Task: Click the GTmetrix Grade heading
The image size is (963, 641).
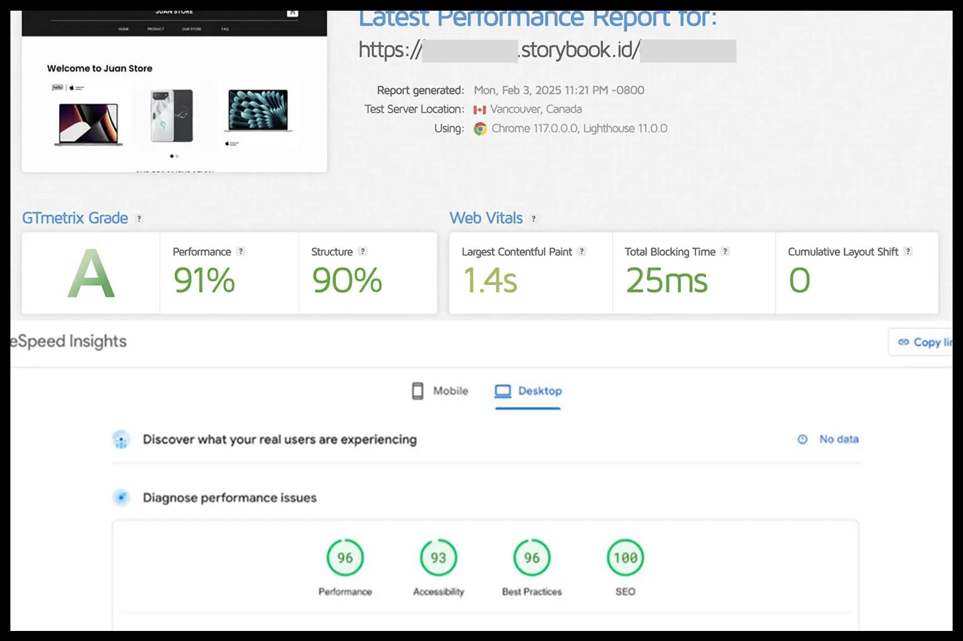Action: pyautogui.click(x=75, y=218)
